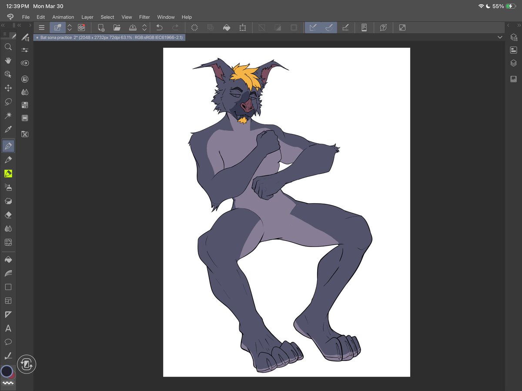Select the Frame border tool
Image resolution: width=522 pixels, height=391 pixels.
pyautogui.click(x=8, y=301)
